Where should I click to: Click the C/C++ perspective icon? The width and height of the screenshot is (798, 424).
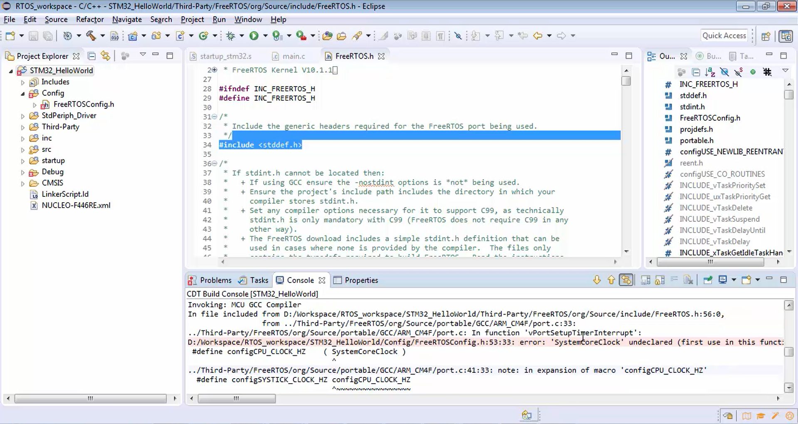(x=786, y=36)
